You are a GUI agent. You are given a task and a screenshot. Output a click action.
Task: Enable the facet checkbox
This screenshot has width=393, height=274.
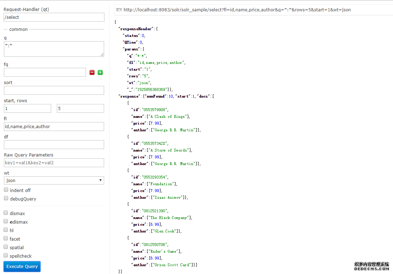[x=6, y=239]
